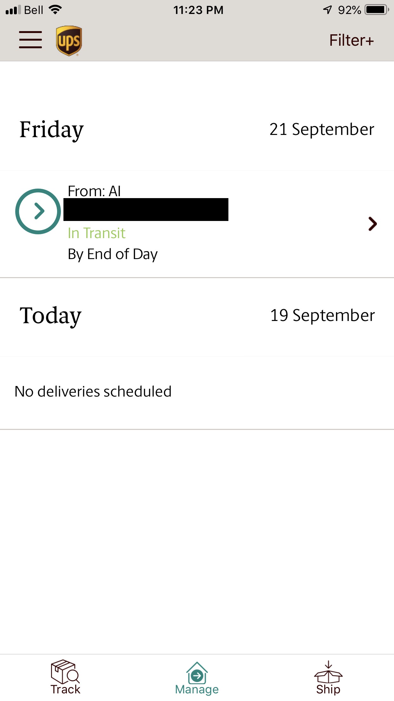Tap the Friday section header
394x701 pixels.
click(x=52, y=130)
